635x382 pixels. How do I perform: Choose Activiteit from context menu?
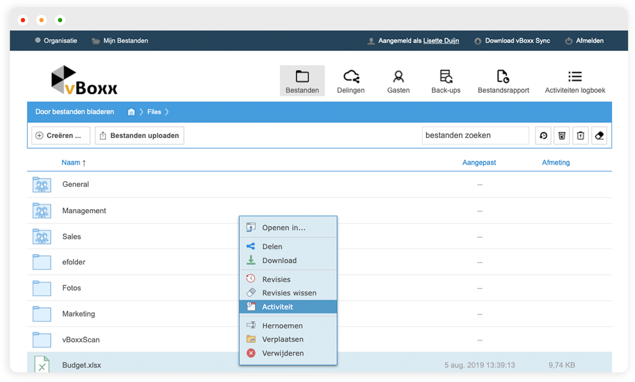tap(288, 306)
